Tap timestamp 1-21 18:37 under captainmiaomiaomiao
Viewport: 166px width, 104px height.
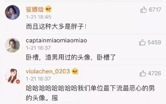click(38, 48)
